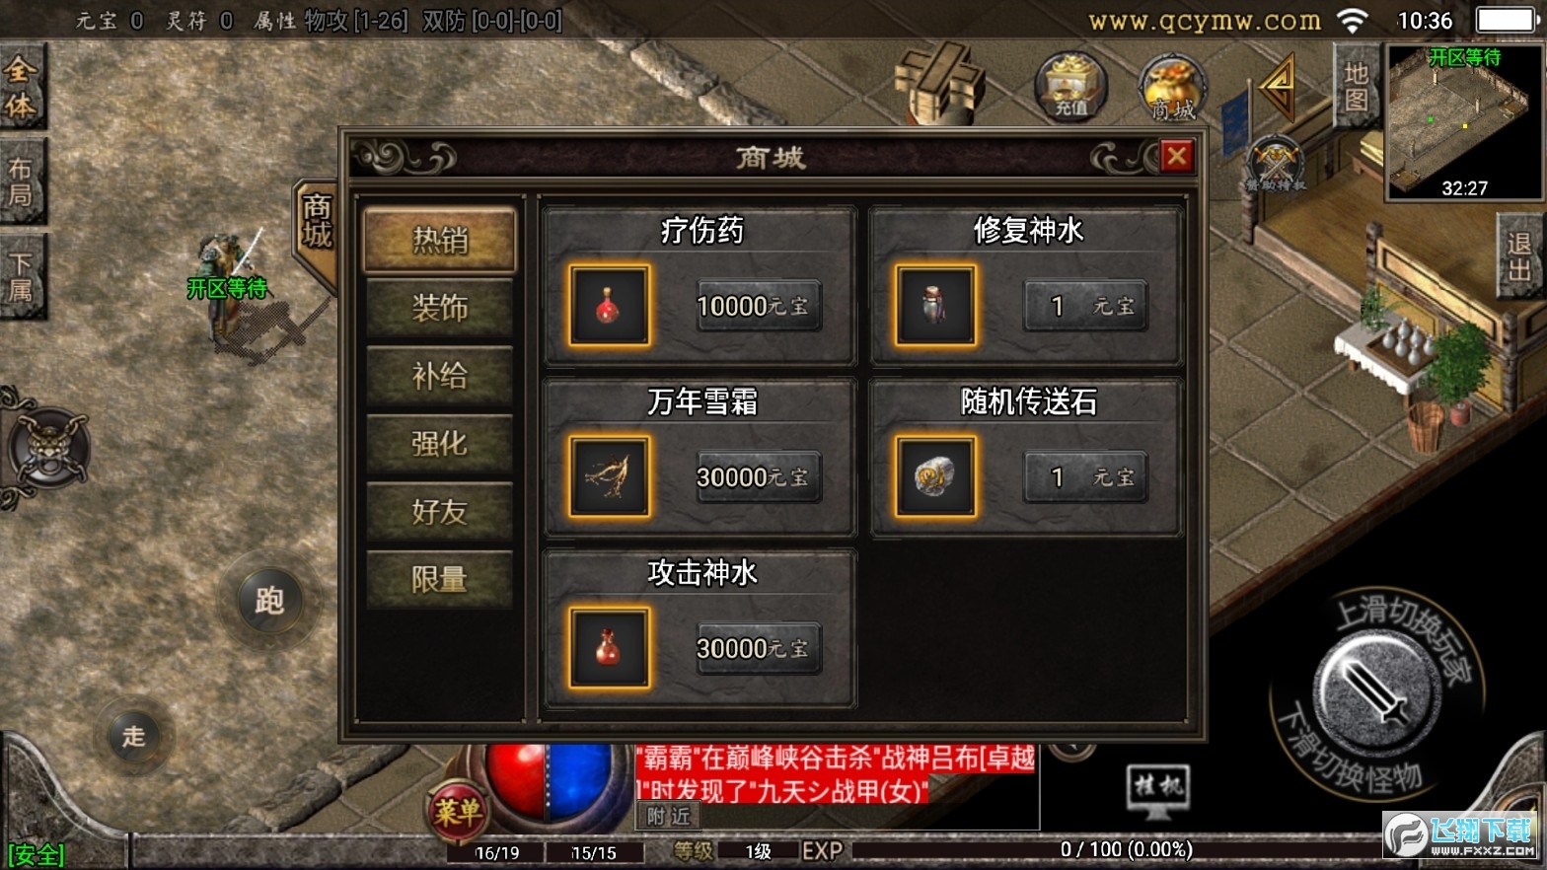The width and height of the screenshot is (1547, 870).
Task: Select the 修复神水 bottle item icon
Action: coord(935,306)
